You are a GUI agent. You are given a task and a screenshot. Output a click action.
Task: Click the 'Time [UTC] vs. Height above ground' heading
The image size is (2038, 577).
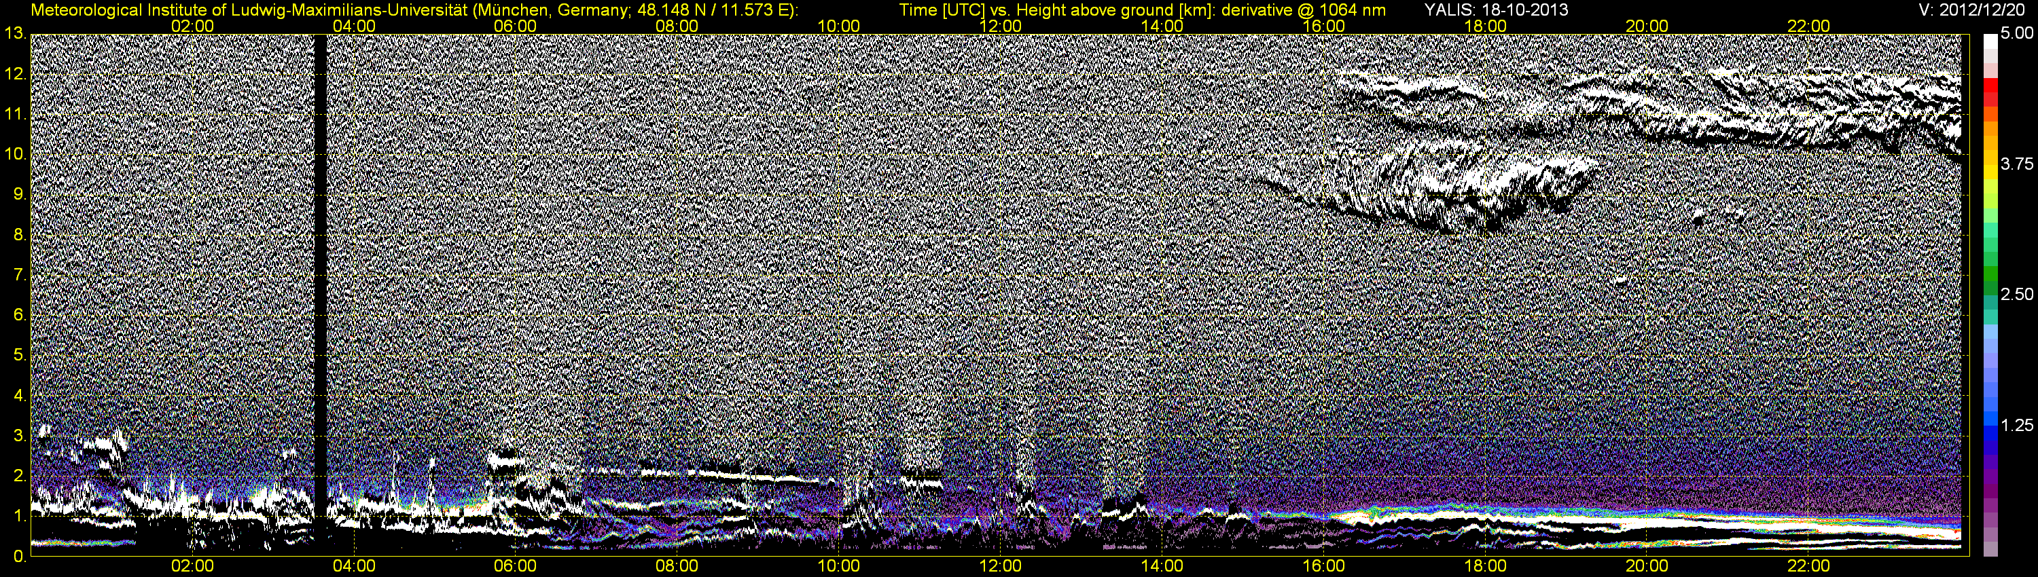(x=1143, y=10)
